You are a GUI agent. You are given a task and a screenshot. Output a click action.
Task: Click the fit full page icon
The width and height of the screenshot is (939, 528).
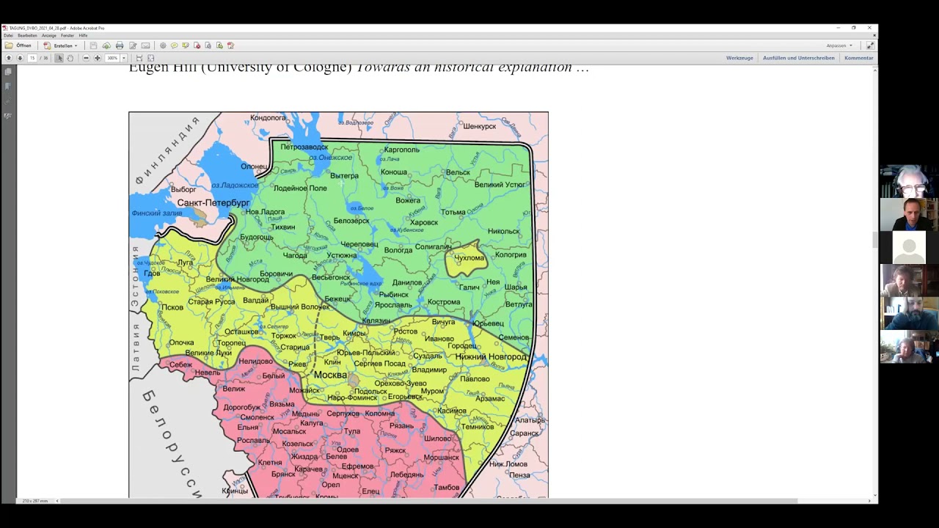(x=151, y=58)
